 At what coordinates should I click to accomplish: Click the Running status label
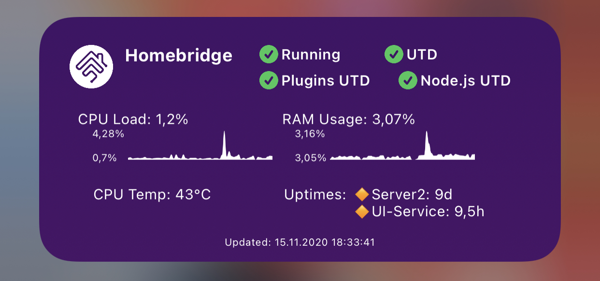[311, 55]
